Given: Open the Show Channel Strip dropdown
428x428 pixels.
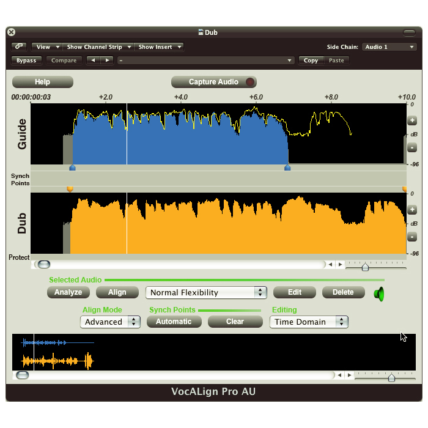Looking at the screenshot, I should click(x=98, y=46).
